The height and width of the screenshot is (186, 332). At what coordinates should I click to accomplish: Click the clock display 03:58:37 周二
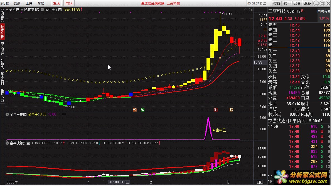click(257, 3)
